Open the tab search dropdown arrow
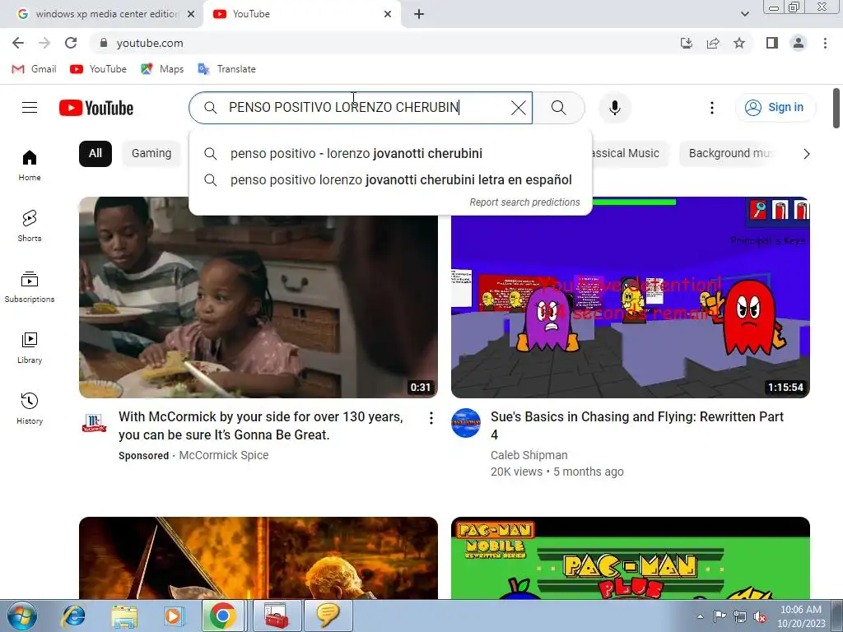 click(x=744, y=14)
